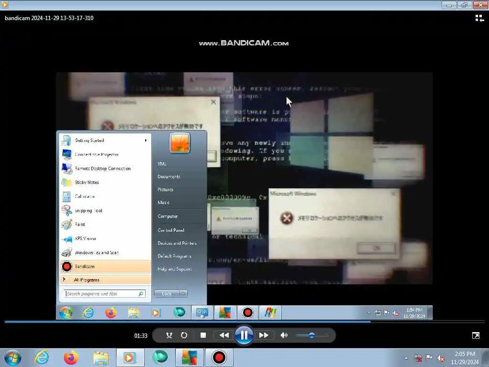Open Devices and Printers in video
The image size is (489, 367).
pyautogui.click(x=177, y=243)
